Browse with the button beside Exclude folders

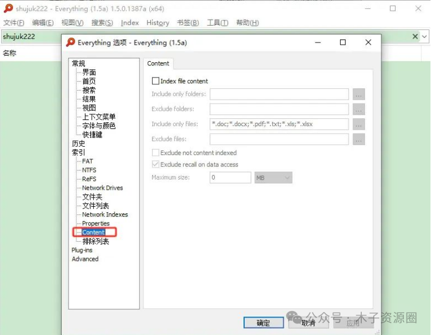(359, 109)
